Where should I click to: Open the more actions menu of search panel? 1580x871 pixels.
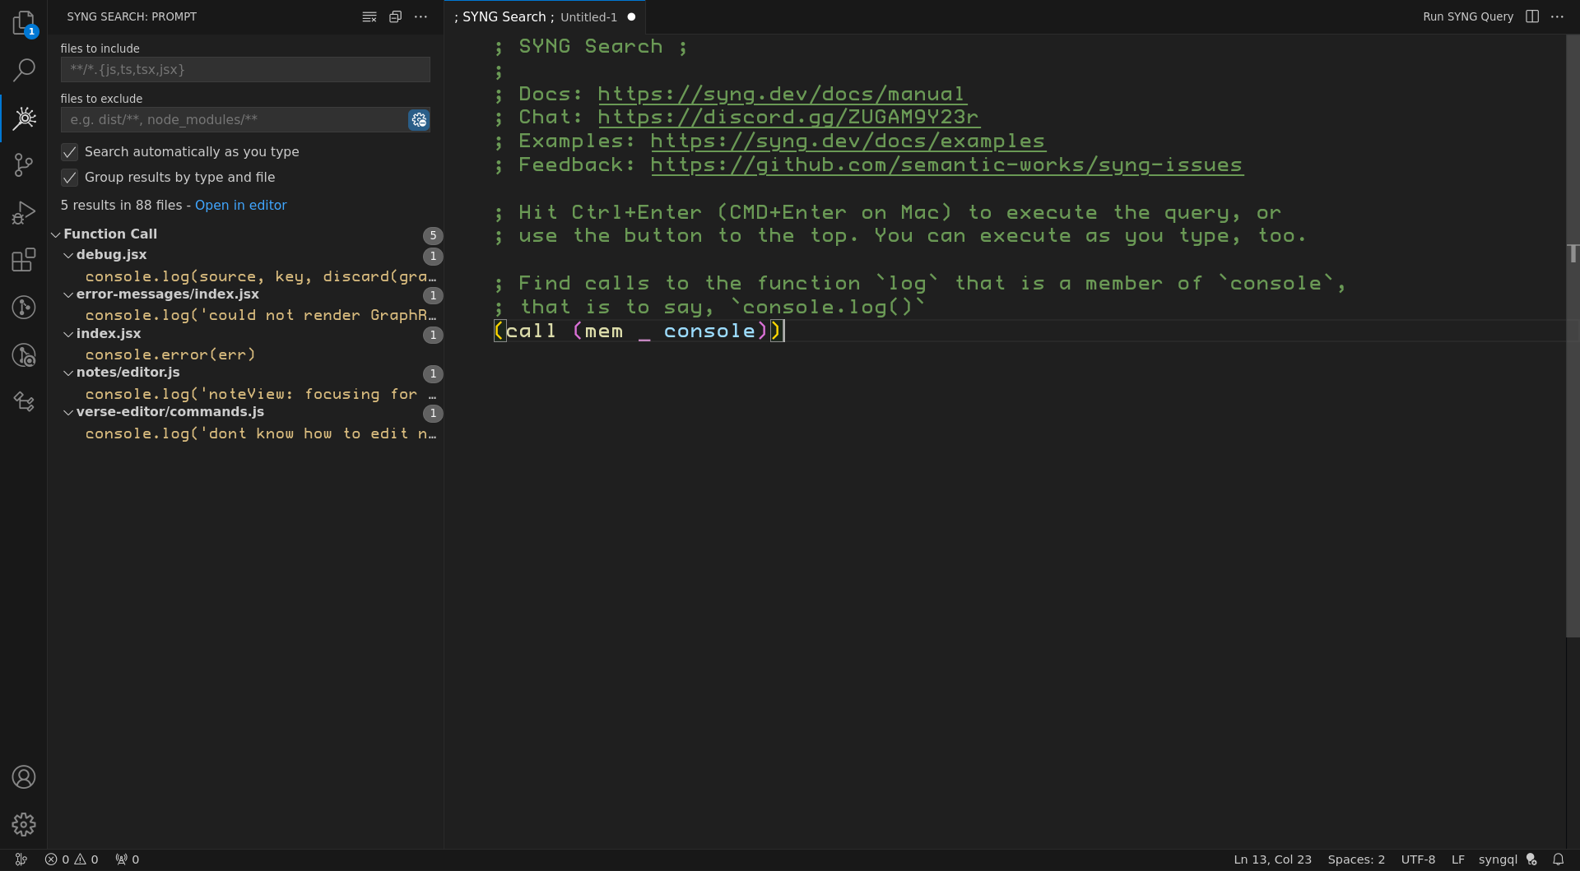pos(422,16)
